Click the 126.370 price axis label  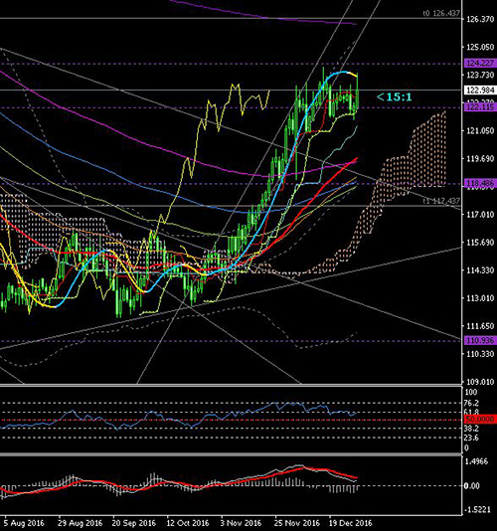tap(480, 19)
